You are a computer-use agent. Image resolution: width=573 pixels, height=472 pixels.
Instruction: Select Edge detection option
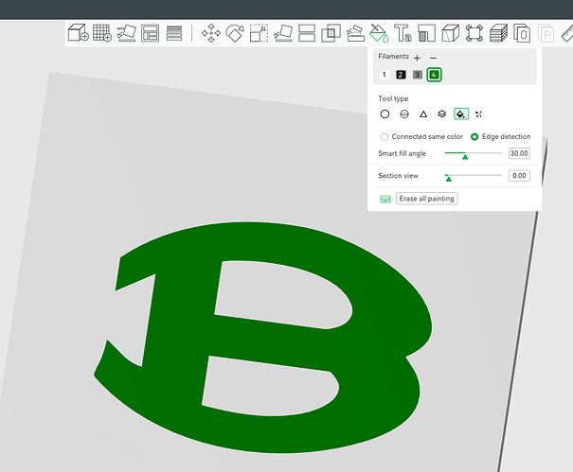[501, 136]
